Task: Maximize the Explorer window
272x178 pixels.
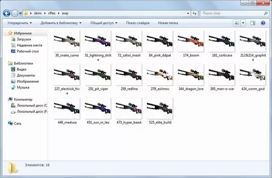Action: [253, 3]
